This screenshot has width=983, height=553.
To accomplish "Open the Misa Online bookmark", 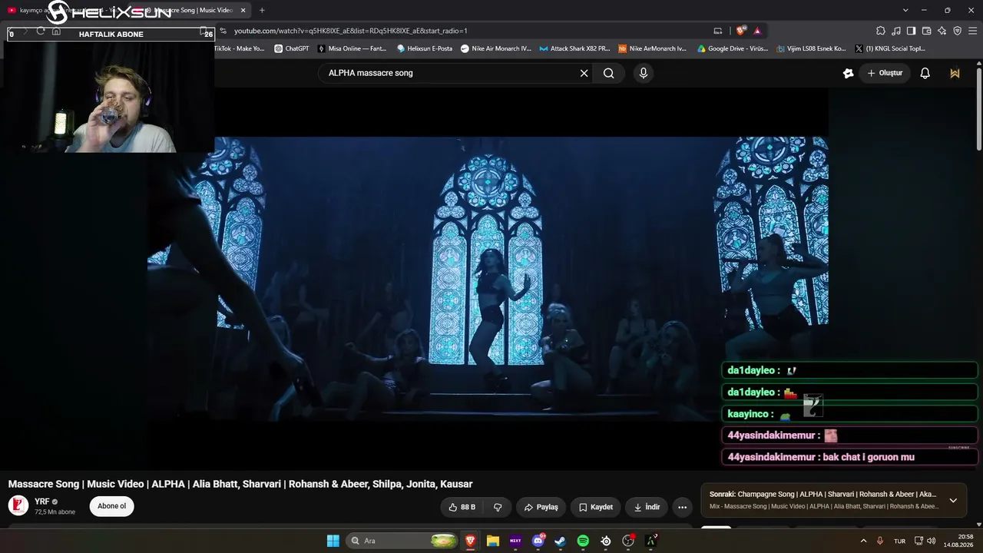I will (x=351, y=48).
